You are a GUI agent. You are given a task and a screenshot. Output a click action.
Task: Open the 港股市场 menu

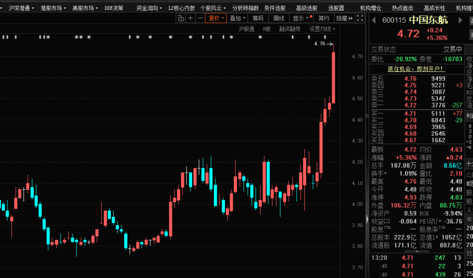pyautogui.click(x=53, y=8)
